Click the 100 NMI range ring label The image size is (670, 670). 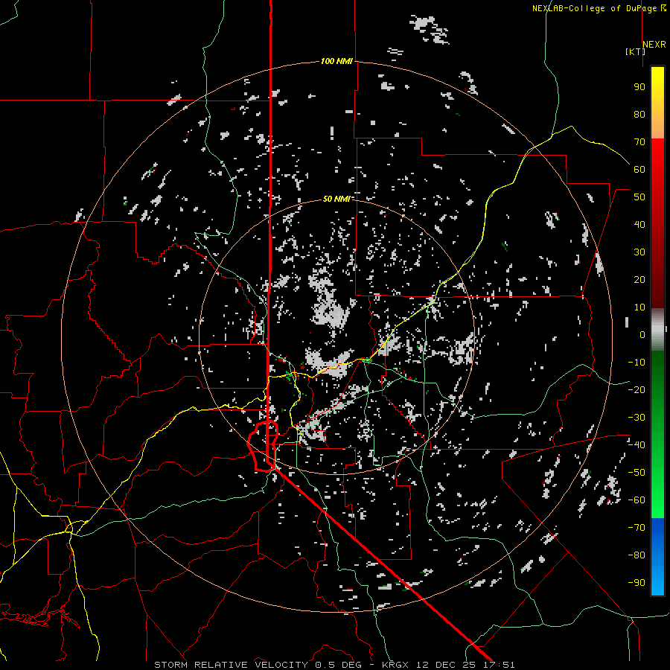click(336, 61)
